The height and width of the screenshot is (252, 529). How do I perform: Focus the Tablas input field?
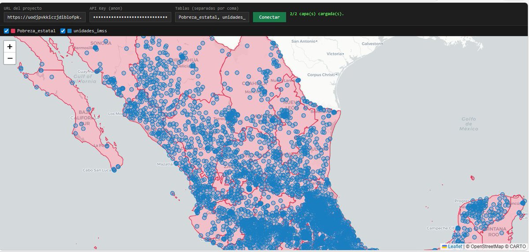[x=212, y=17]
